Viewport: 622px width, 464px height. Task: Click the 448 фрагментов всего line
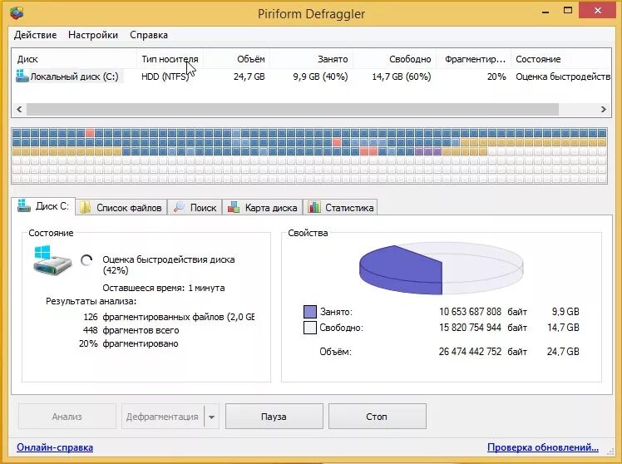coord(131,330)
